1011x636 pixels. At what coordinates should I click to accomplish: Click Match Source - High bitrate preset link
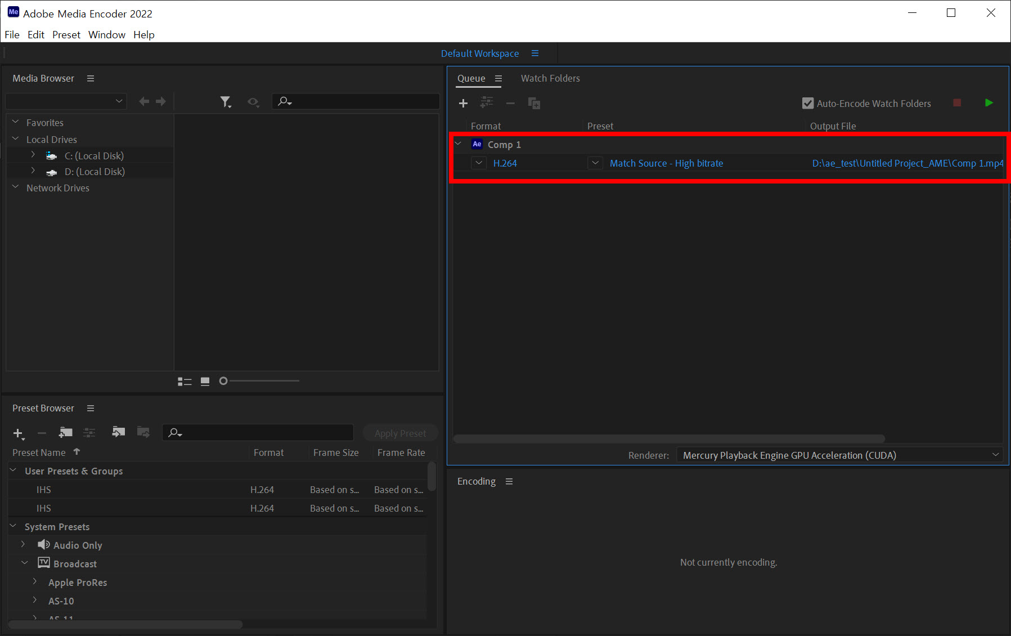point(667,163)
